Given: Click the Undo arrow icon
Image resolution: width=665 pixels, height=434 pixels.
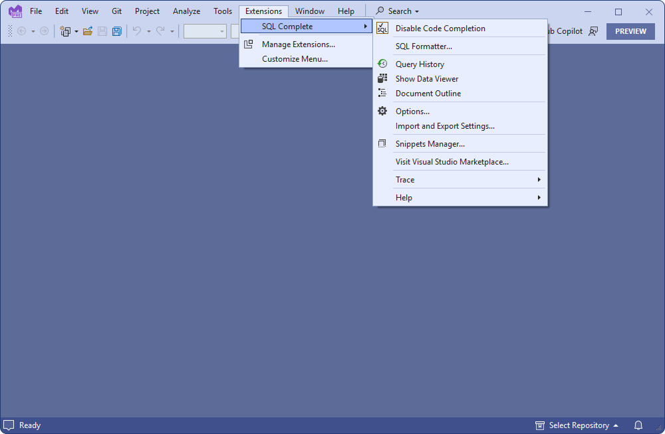Looking at the screenshot, I should point(137,31).
